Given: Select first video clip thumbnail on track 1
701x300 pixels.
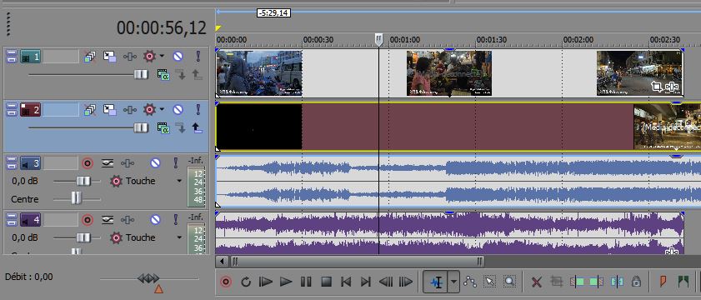Looking at the screenshot, I should click(259, 72).
